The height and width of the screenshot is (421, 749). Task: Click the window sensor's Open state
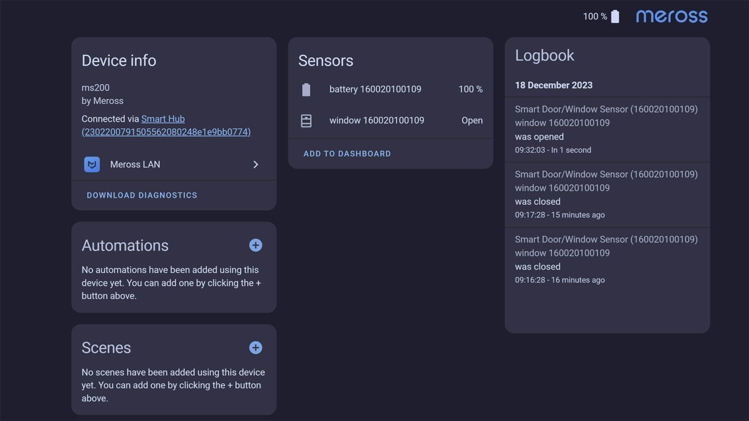click(x=472, y=120)
